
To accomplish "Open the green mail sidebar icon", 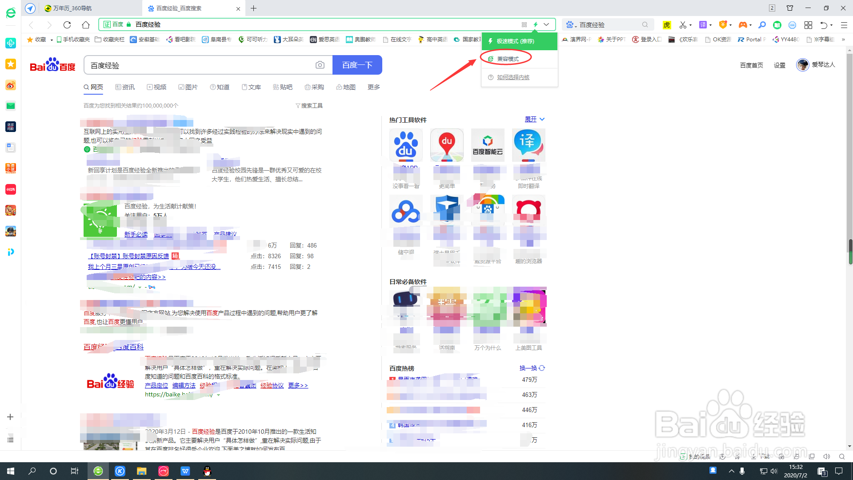I will click(11, 106).
